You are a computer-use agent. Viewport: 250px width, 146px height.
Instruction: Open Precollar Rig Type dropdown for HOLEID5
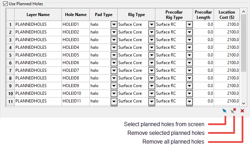point(189,55)
